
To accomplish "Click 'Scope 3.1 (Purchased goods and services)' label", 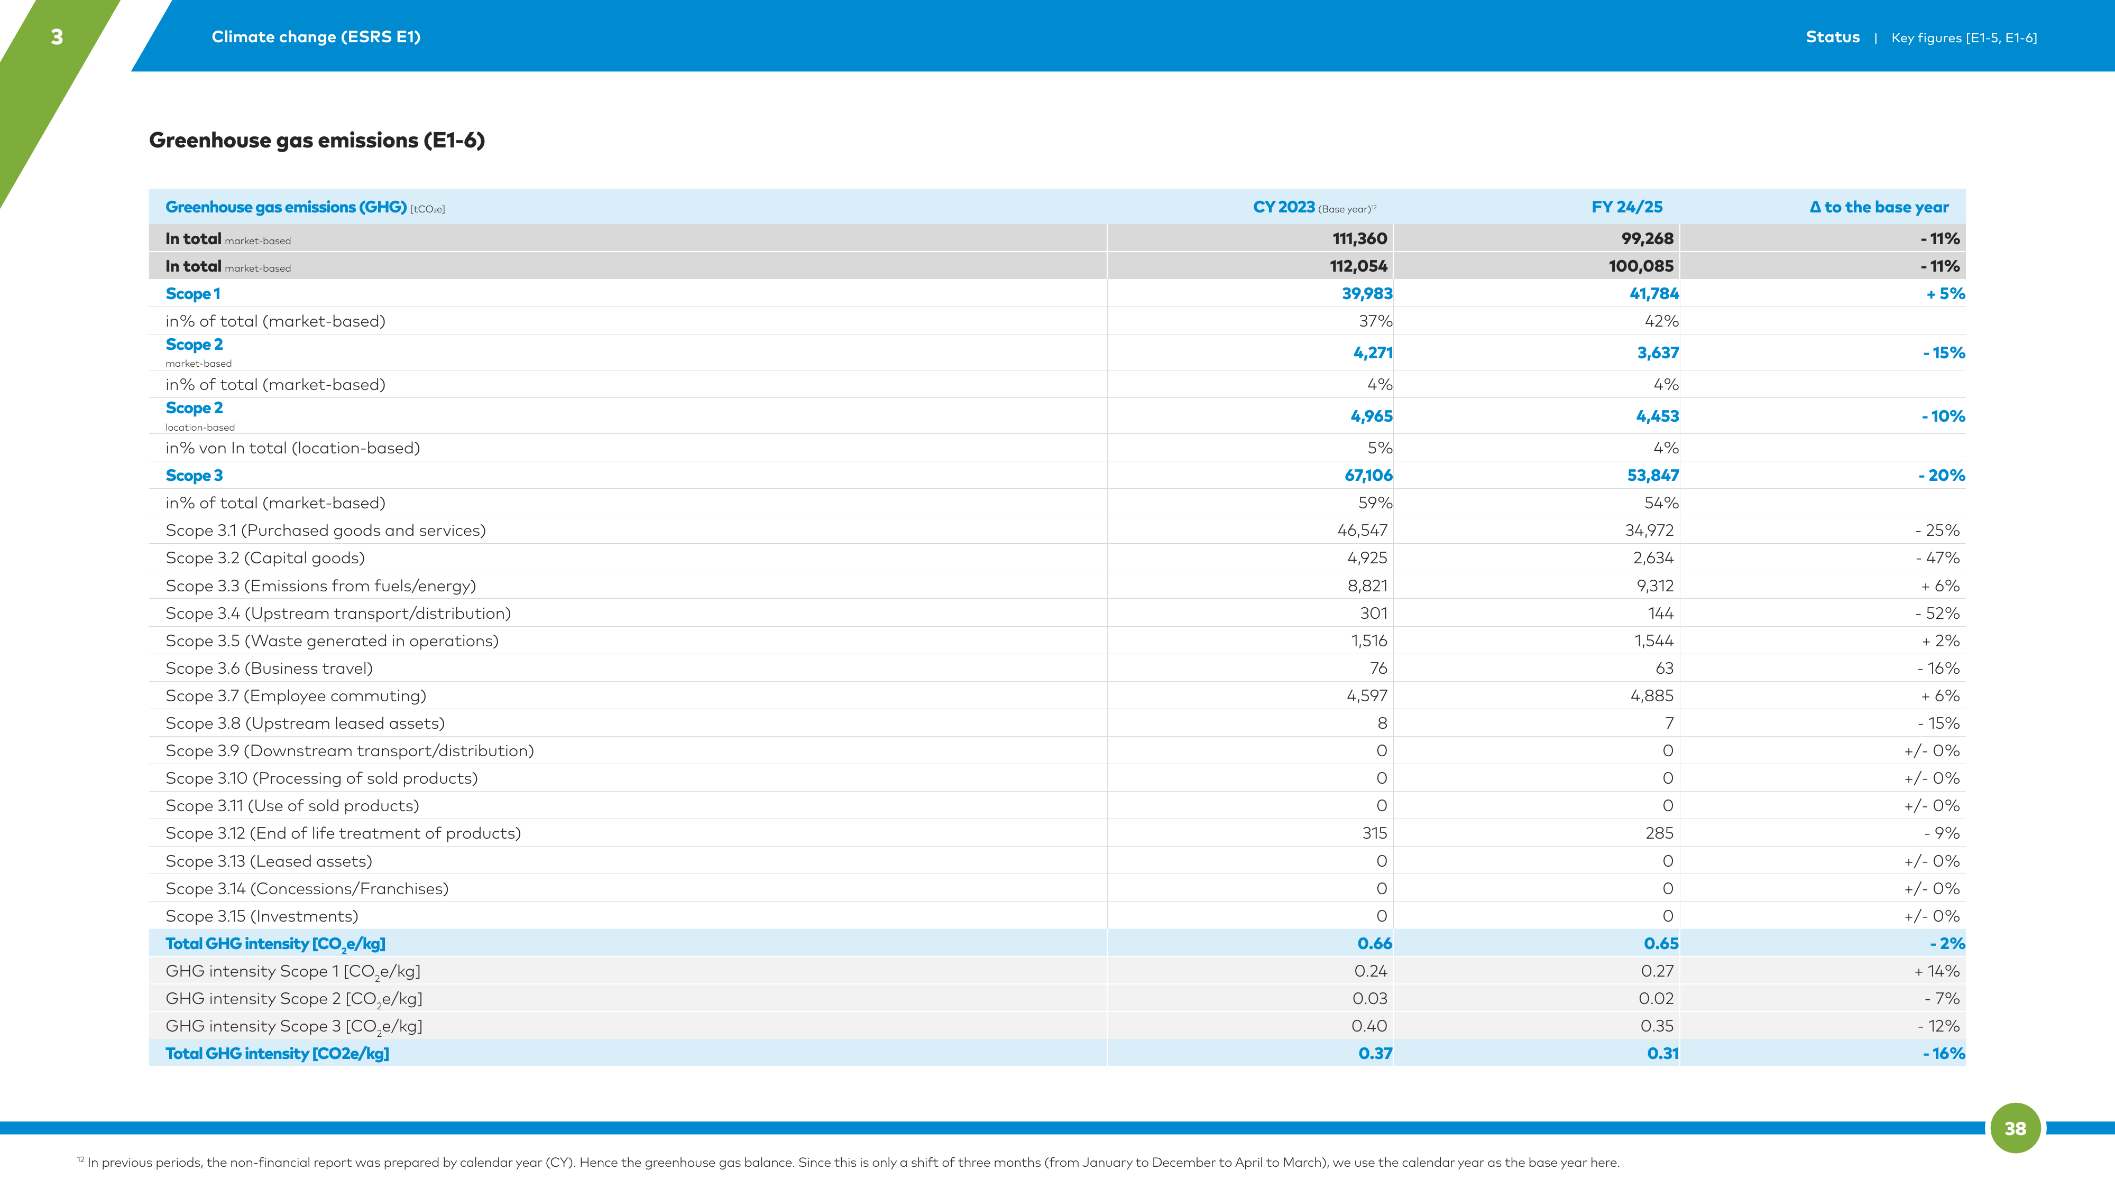I will (326, 530).
